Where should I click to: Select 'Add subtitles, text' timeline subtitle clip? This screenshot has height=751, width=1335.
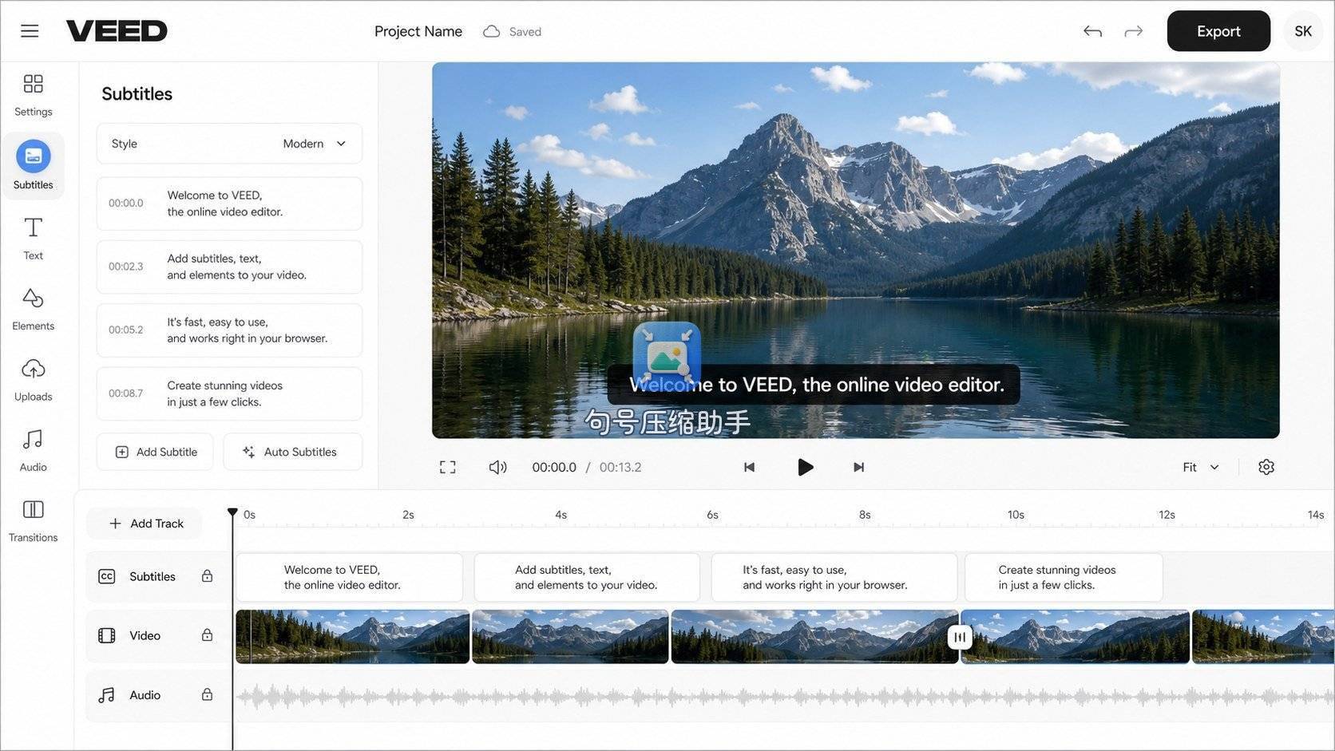coord(587,577)
